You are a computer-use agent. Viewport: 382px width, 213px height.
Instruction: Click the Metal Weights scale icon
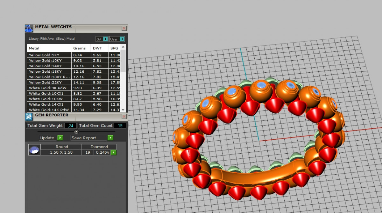(x=29, y=29)
